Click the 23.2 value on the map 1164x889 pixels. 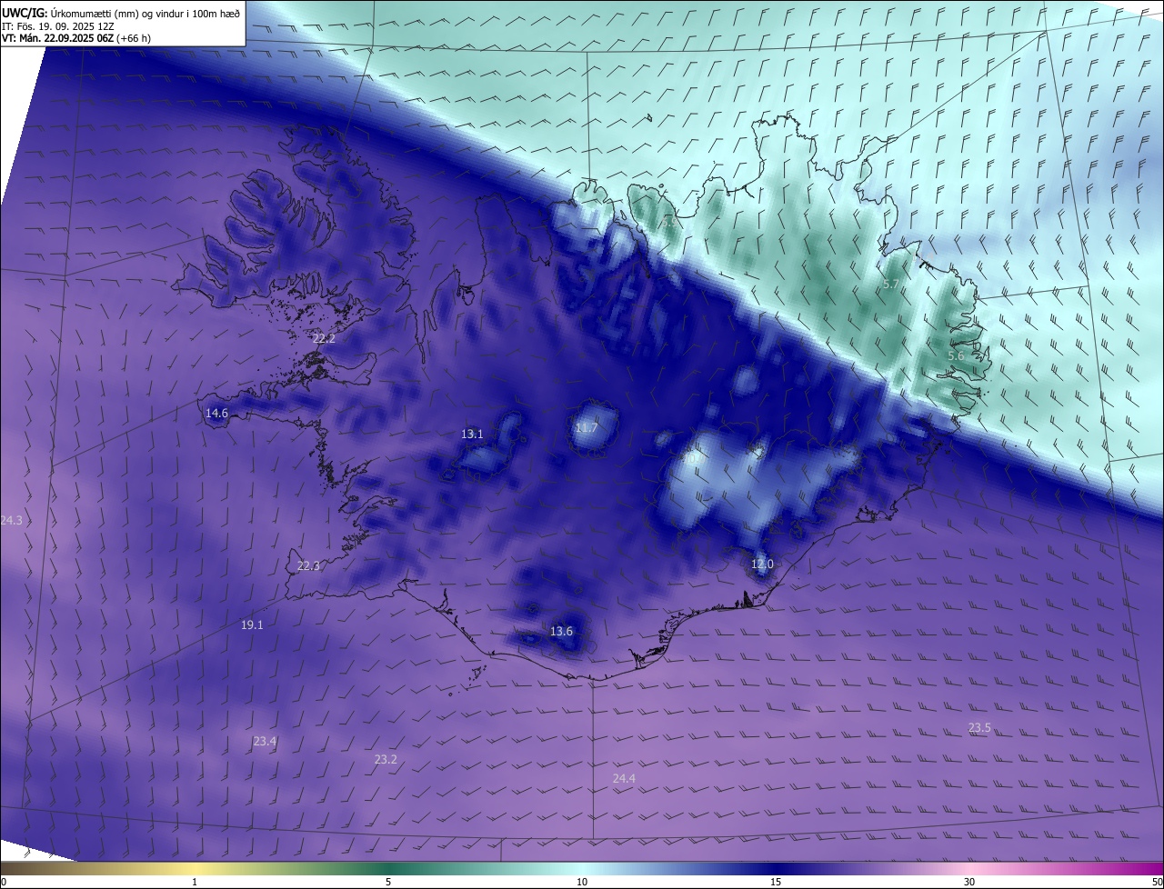pos(386,758)
